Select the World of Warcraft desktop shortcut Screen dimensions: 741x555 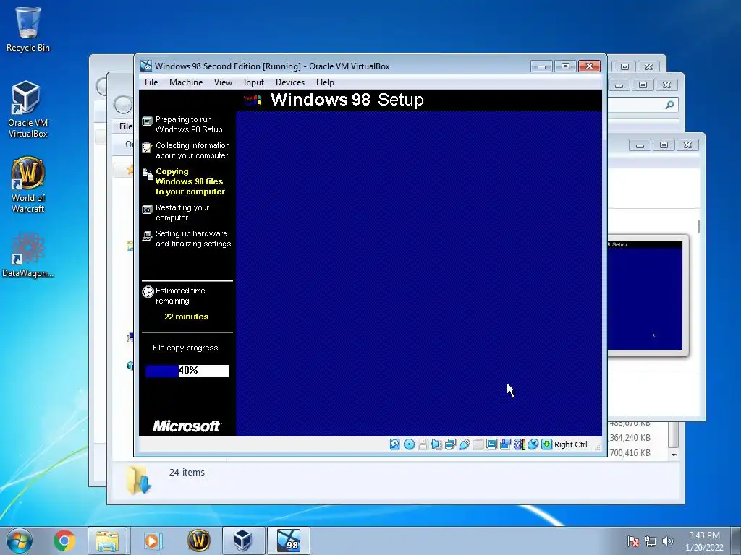point(28,185)
